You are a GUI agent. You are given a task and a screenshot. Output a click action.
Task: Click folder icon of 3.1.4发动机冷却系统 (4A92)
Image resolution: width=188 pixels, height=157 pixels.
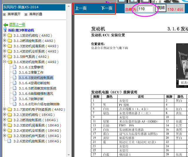click(10, 51)
